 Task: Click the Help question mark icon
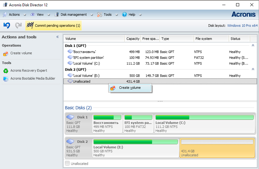tap(125, 15)
